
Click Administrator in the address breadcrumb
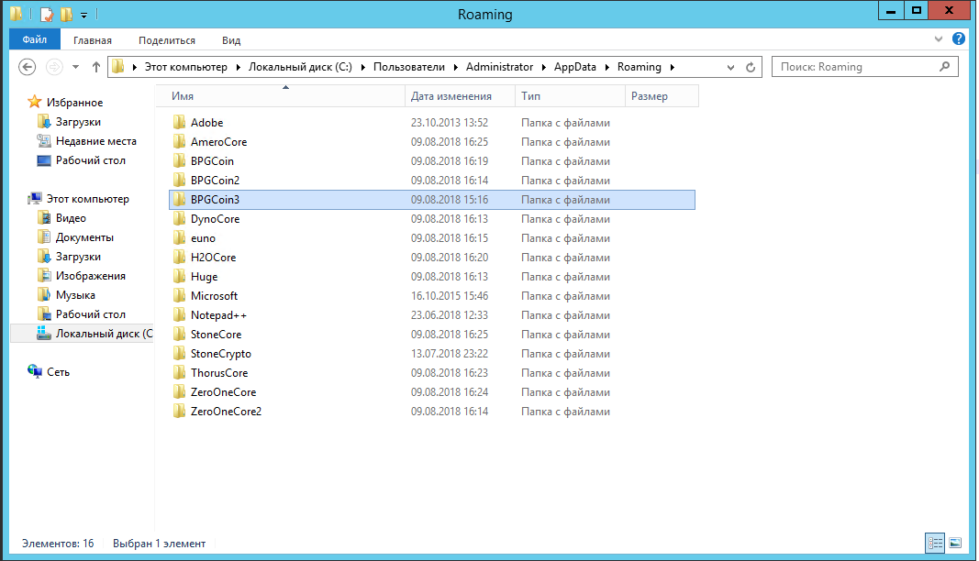[x=499, y=67]
